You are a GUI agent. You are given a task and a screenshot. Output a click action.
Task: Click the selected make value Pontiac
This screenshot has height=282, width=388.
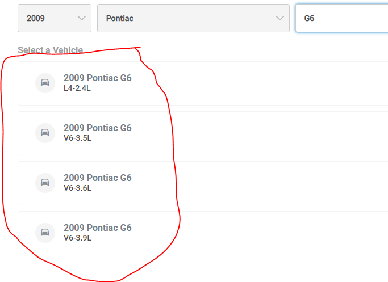(x=120, y=18)
